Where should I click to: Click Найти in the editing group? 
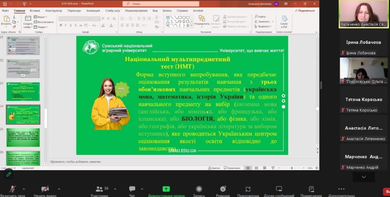260,17
